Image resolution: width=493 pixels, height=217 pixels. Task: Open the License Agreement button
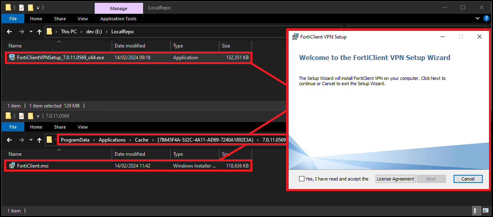[395, 179]
